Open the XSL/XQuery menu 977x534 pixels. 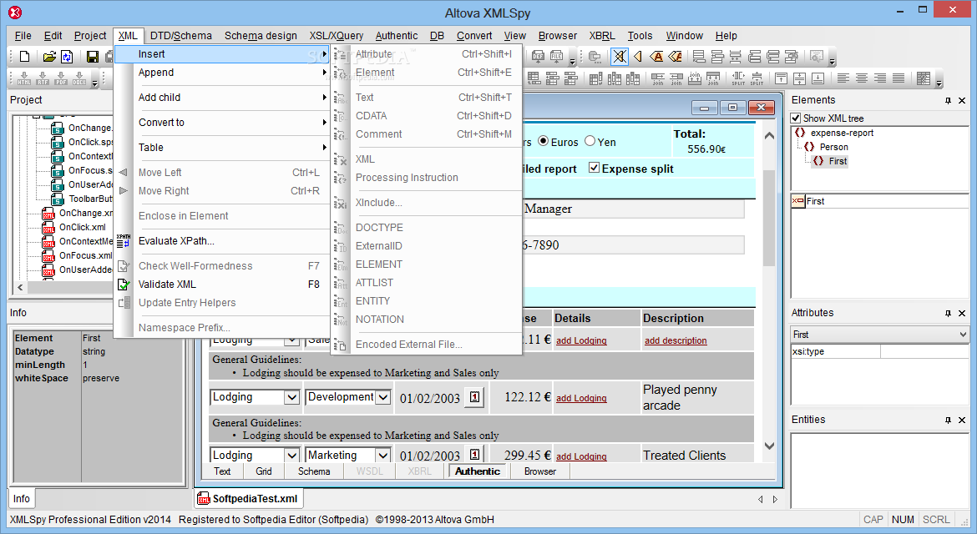coord(337,36)
